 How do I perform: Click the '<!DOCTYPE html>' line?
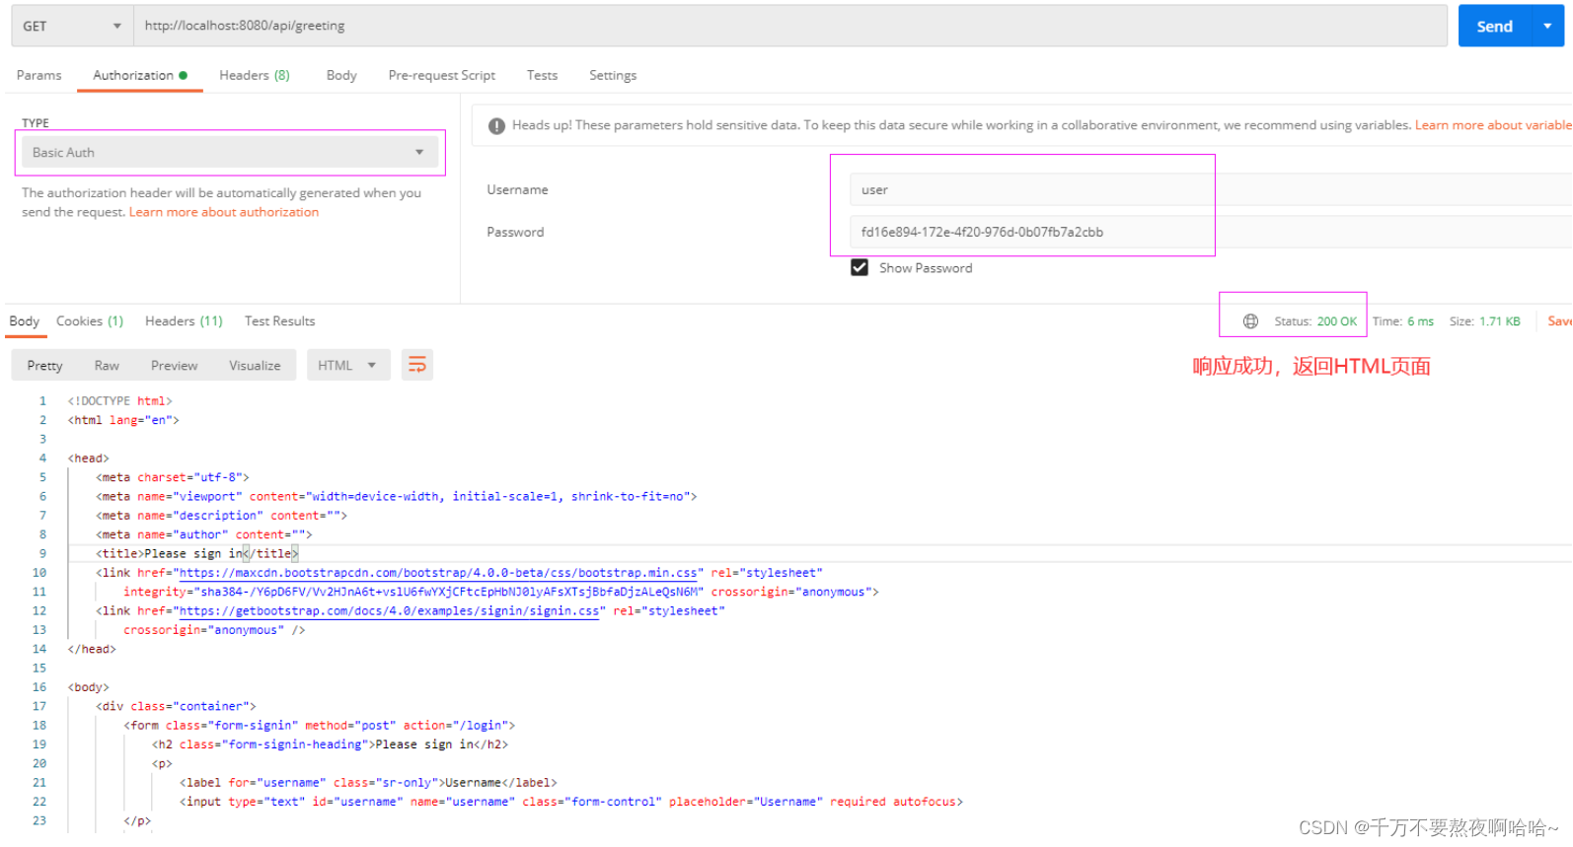point(119,401)
